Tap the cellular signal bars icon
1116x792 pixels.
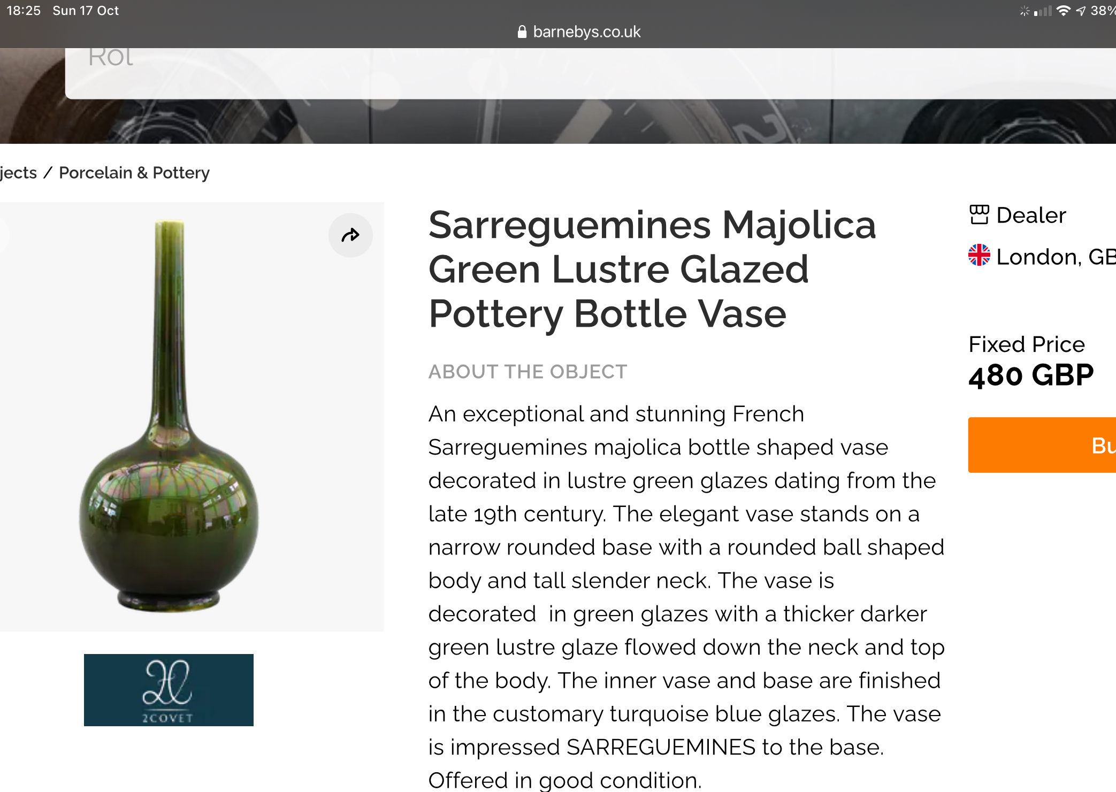pyautogui.click(x=1043, y=11)
